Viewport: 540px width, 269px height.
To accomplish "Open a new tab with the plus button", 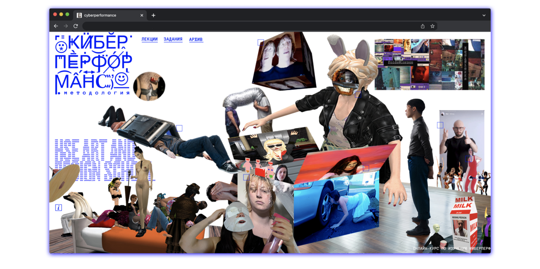I will tap(154, 15).
